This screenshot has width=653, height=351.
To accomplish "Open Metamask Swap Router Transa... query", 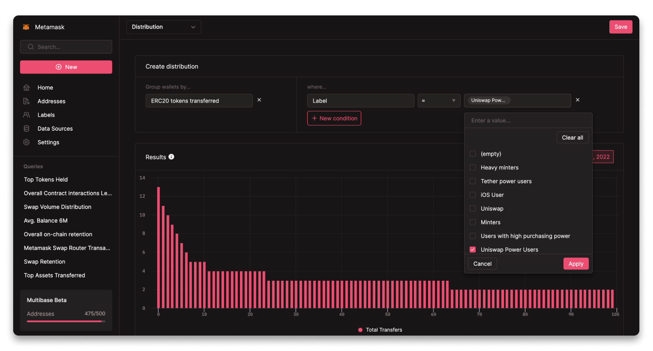I will click(67, 248).
